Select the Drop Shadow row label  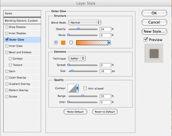pos(17,27)
